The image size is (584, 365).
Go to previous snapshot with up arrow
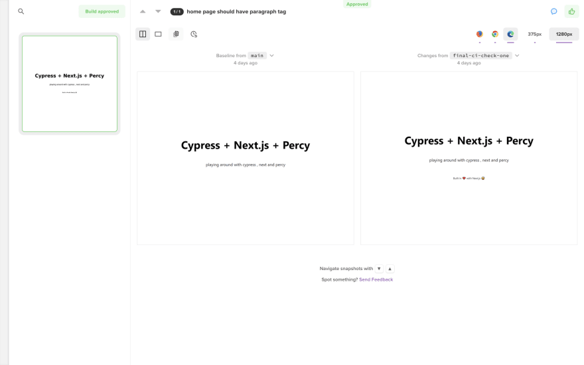coord(143,11)
